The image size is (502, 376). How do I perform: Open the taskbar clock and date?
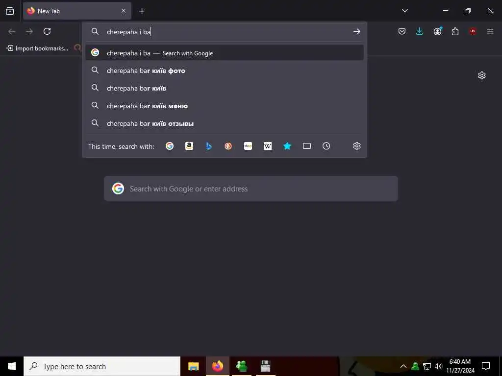coord(460,366)
